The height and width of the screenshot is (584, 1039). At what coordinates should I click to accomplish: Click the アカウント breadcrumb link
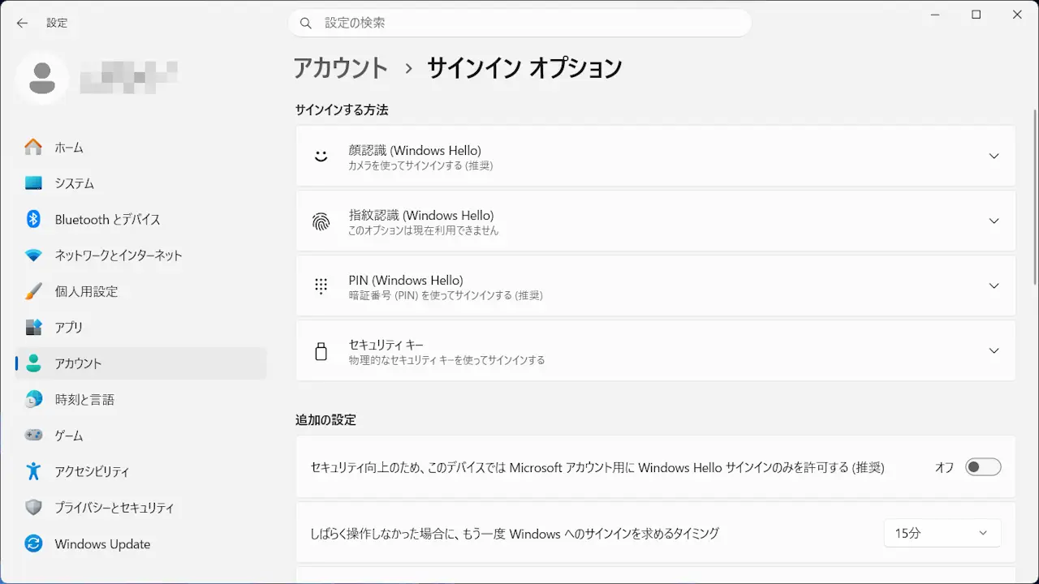click(341, 68)
